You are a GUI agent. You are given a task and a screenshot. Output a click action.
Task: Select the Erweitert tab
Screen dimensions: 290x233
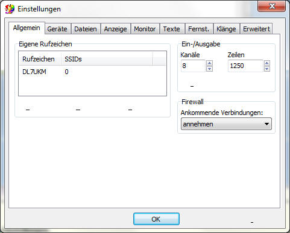256,29
